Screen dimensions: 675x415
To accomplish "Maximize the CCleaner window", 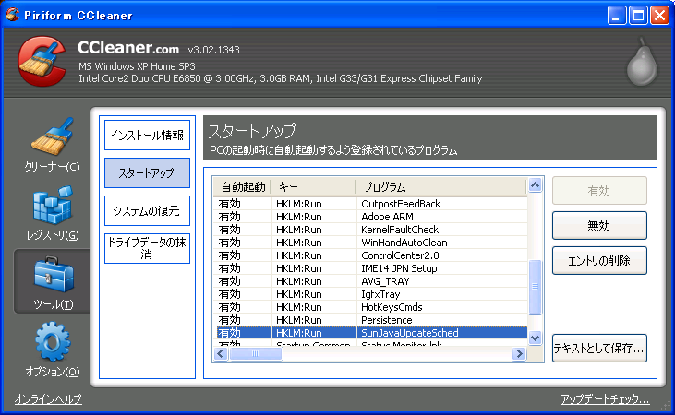I will 638,16.
